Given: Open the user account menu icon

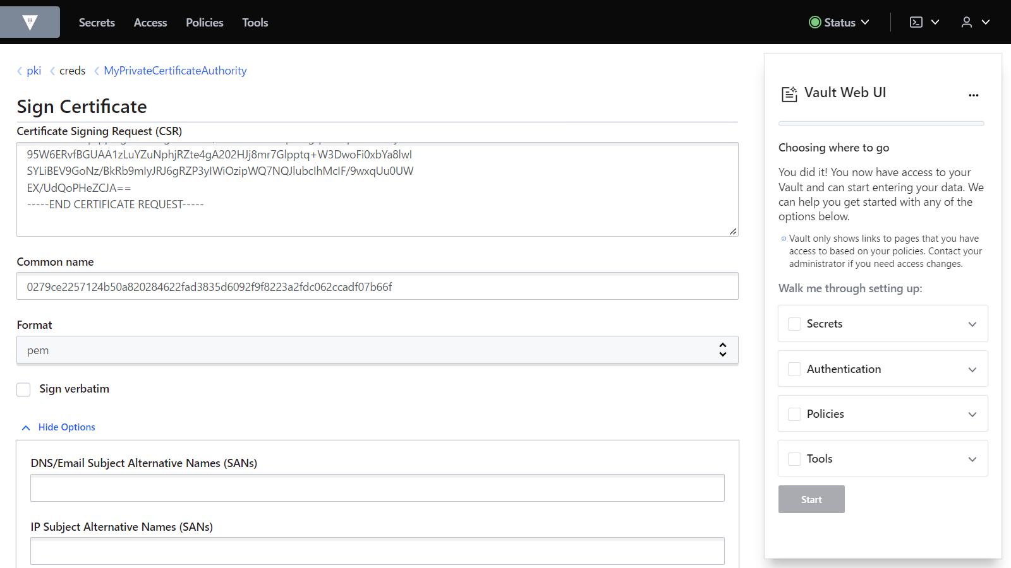Looking at the screenshot, I should tap(967, 22).
